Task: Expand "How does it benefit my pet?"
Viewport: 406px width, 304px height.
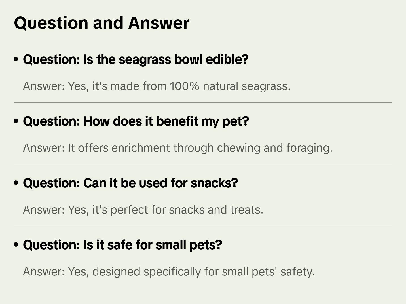Action: coord(136,121)
